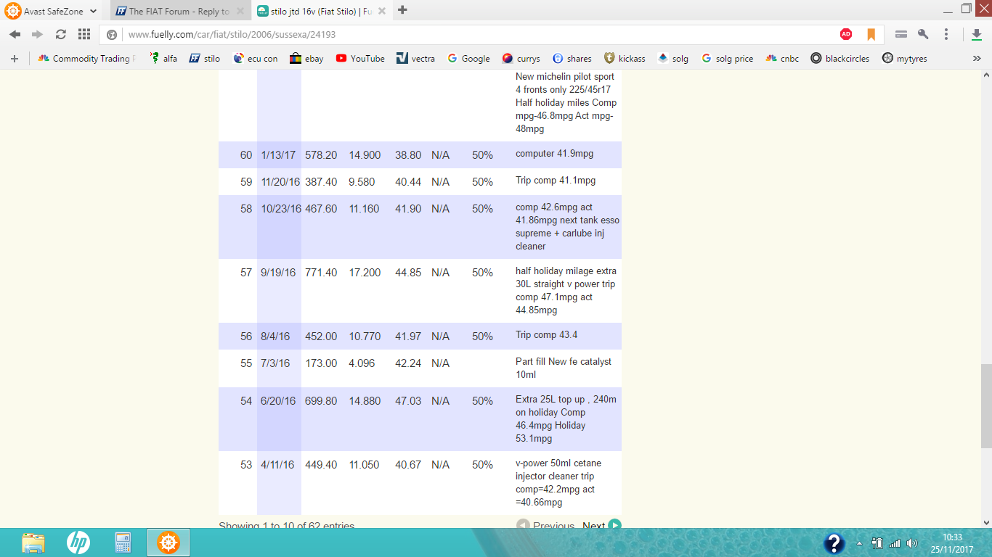Click the red AD blocker icon
This screenshot has width=992, height=557.
[846, 34]
